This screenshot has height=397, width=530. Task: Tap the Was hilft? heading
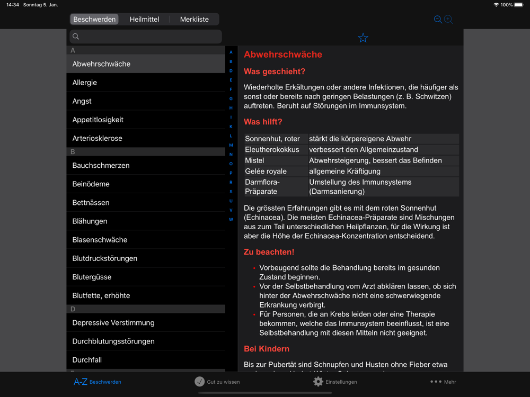click(263, 122)
